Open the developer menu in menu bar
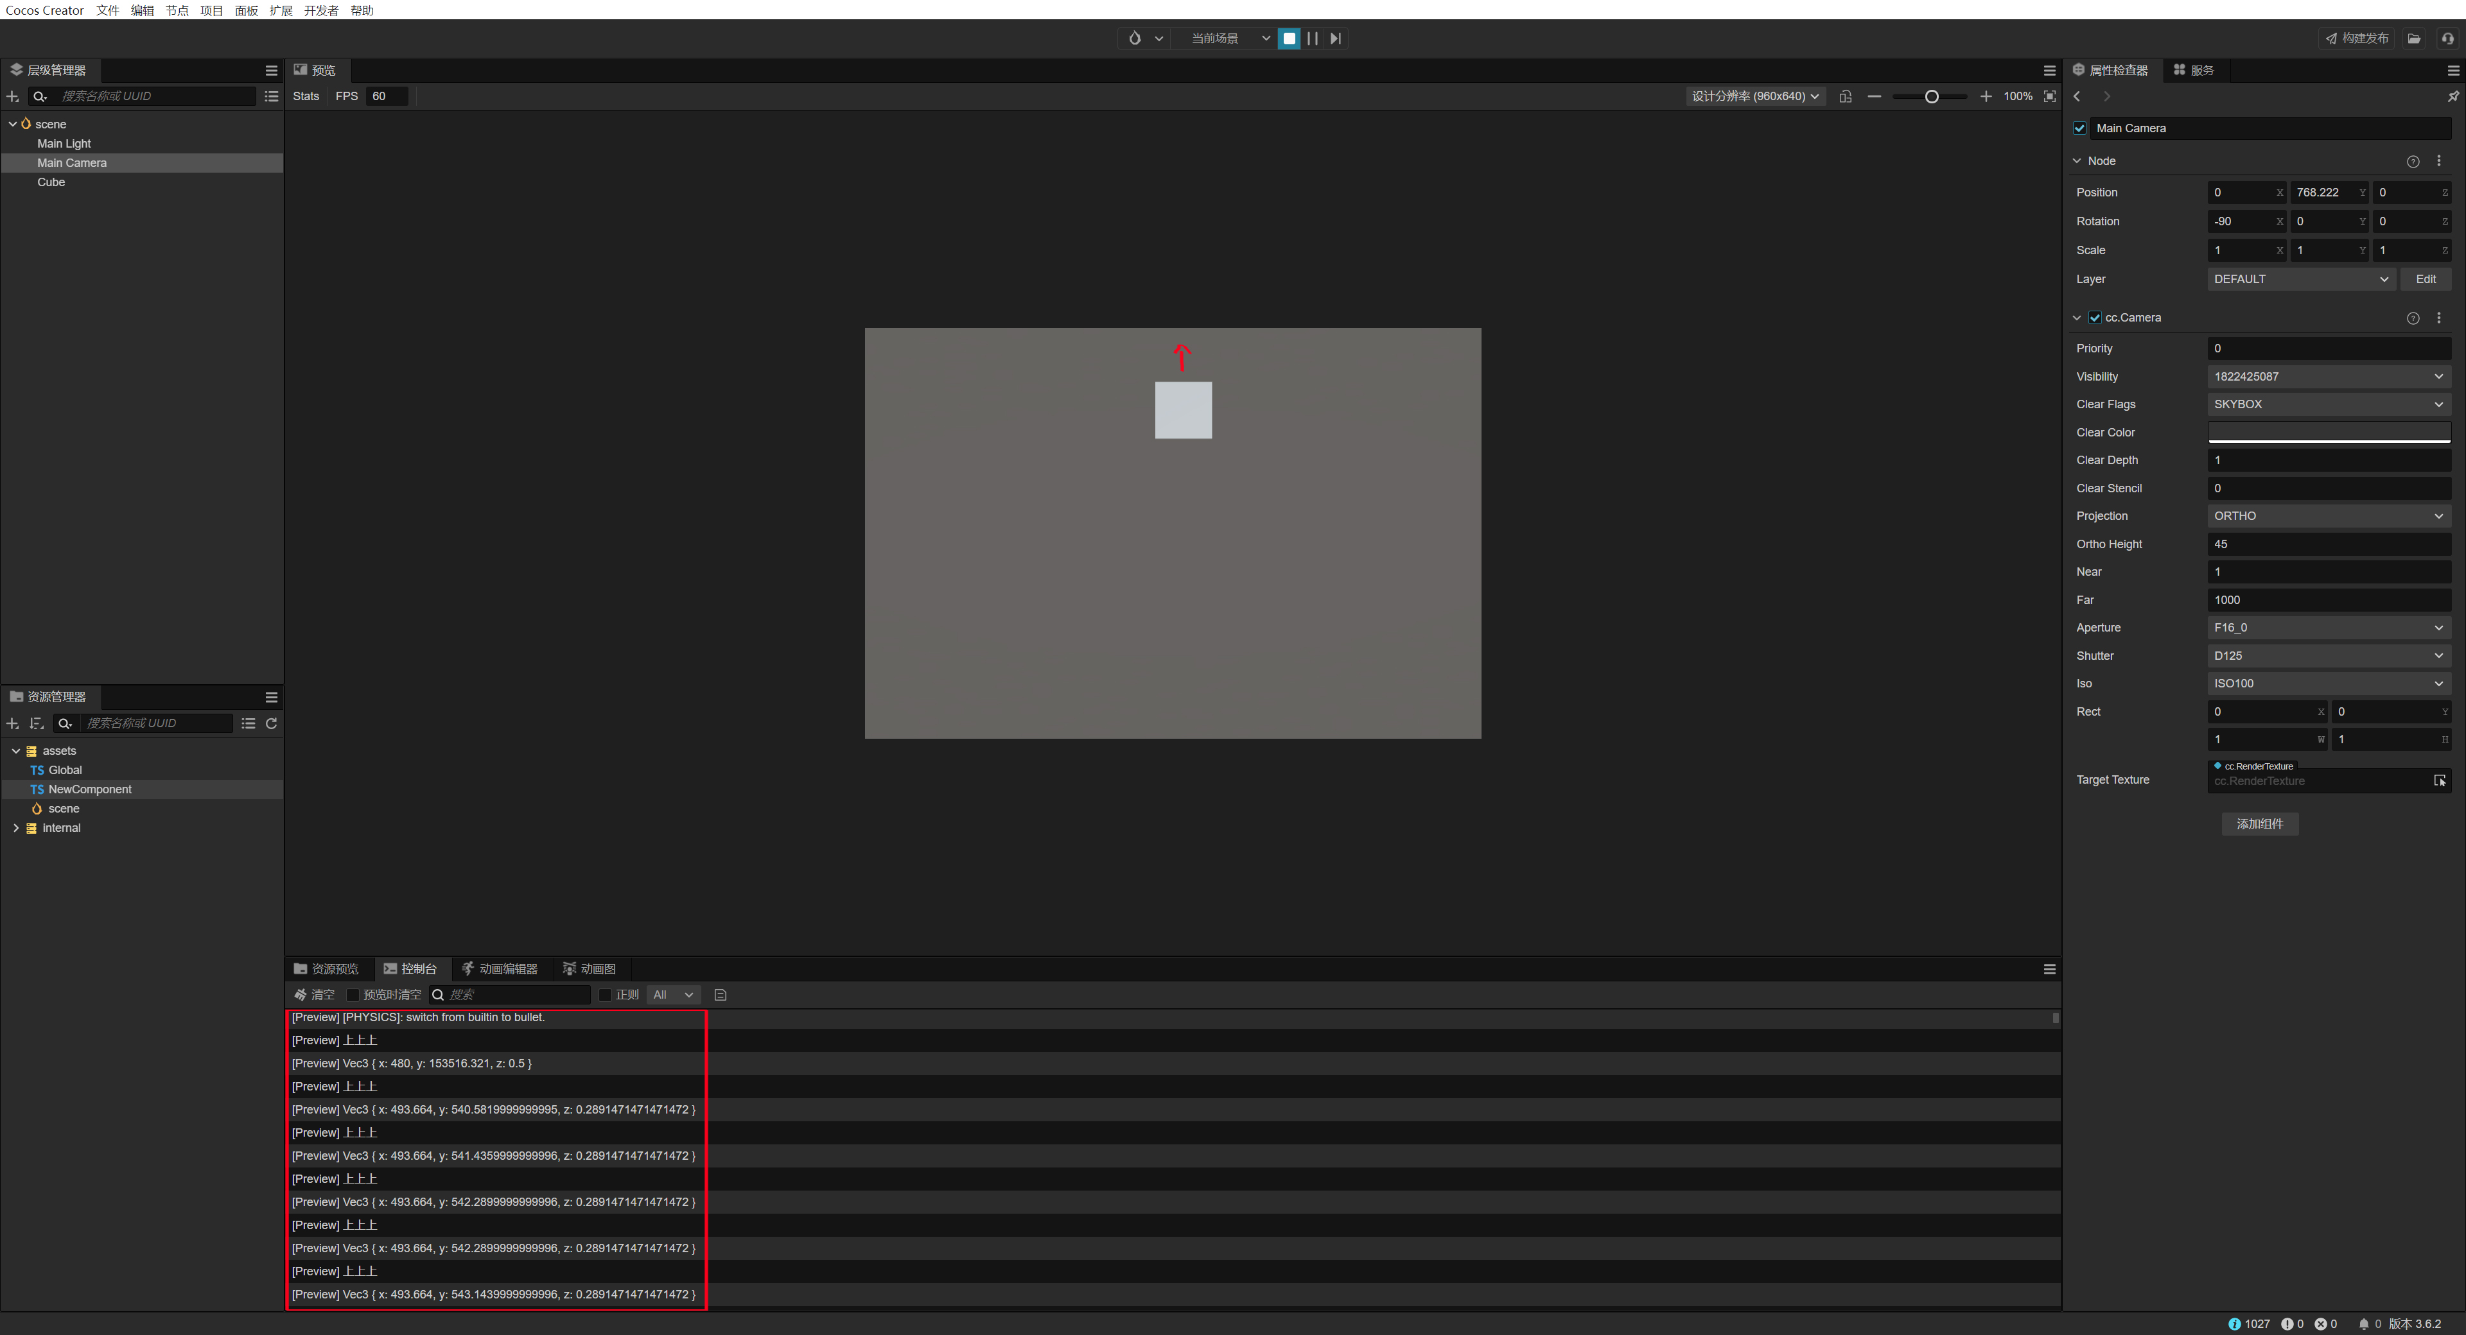 pyautogui.click(x=320, y=10)
